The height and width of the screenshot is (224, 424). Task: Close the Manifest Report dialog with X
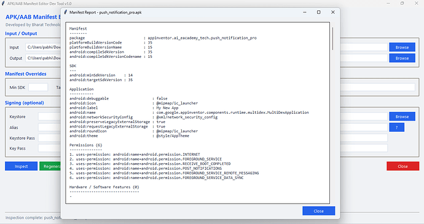click(x=333, y=12)
